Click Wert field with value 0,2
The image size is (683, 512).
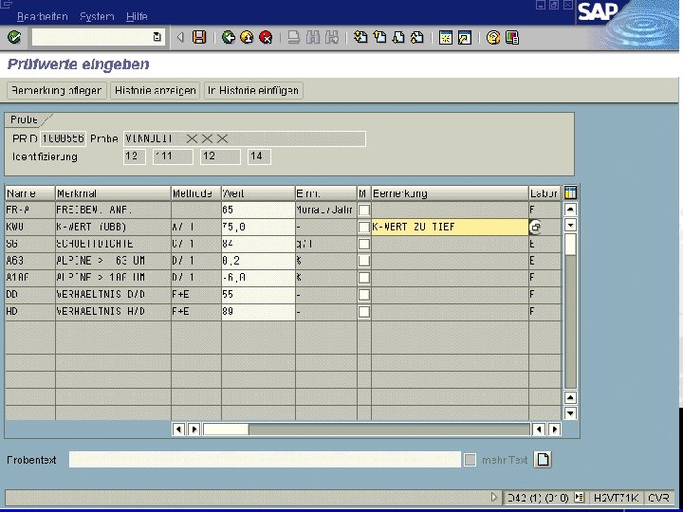(258, 261)
